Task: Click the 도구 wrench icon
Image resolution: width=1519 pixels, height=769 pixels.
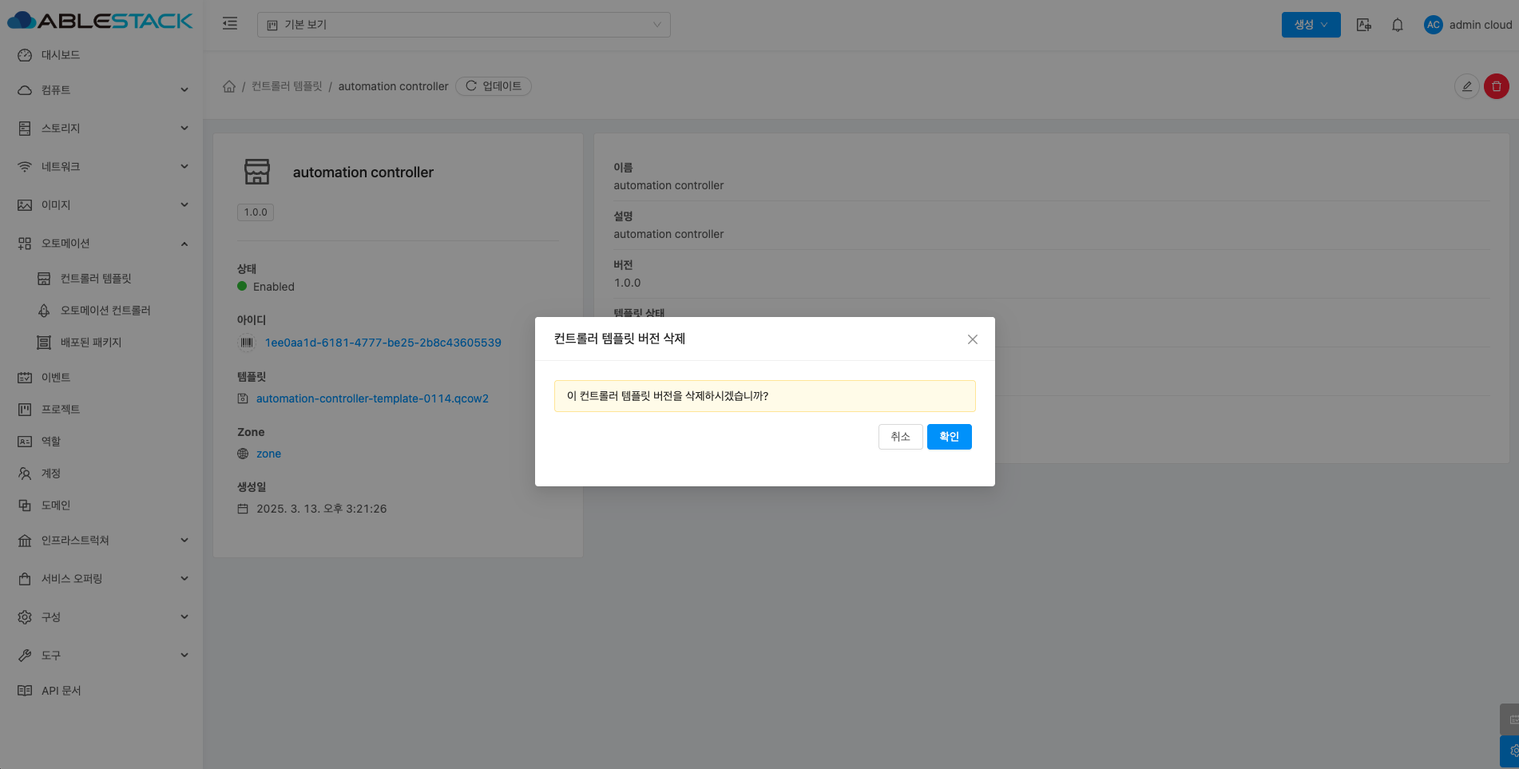Action: coord(25,656)
